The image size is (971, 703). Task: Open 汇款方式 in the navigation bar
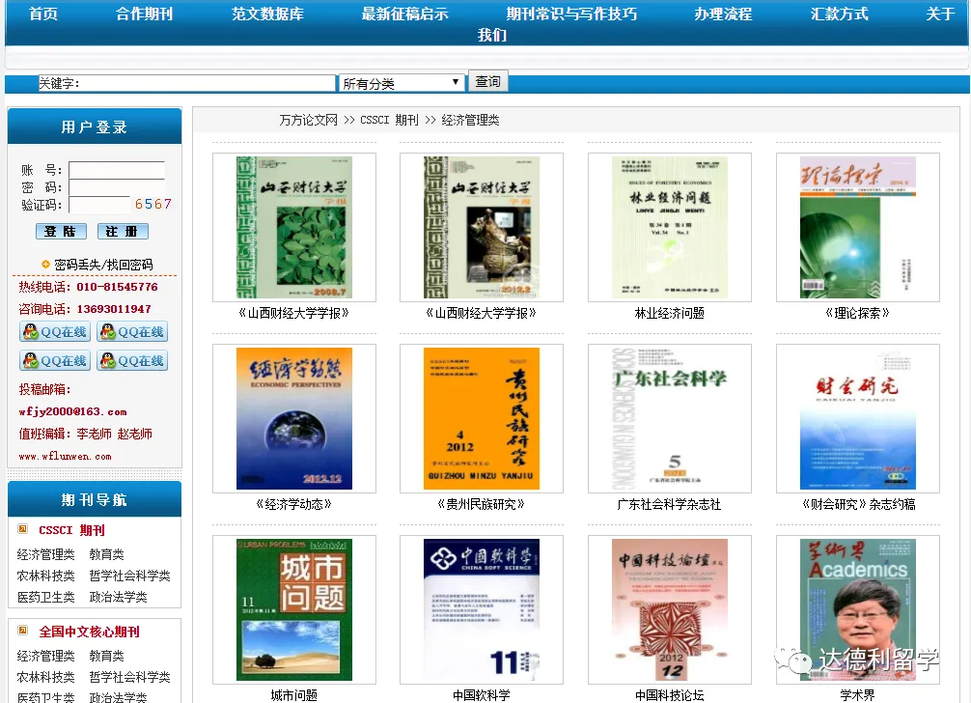840,14
